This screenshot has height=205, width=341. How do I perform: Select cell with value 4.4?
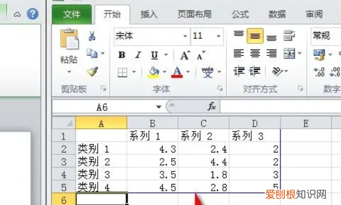click(x=203, y=161)
